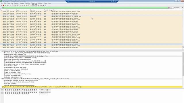The height and width of the screenshot is (103, 184).
Task: Reset text to normal size icon
Action: click(43, 5)
